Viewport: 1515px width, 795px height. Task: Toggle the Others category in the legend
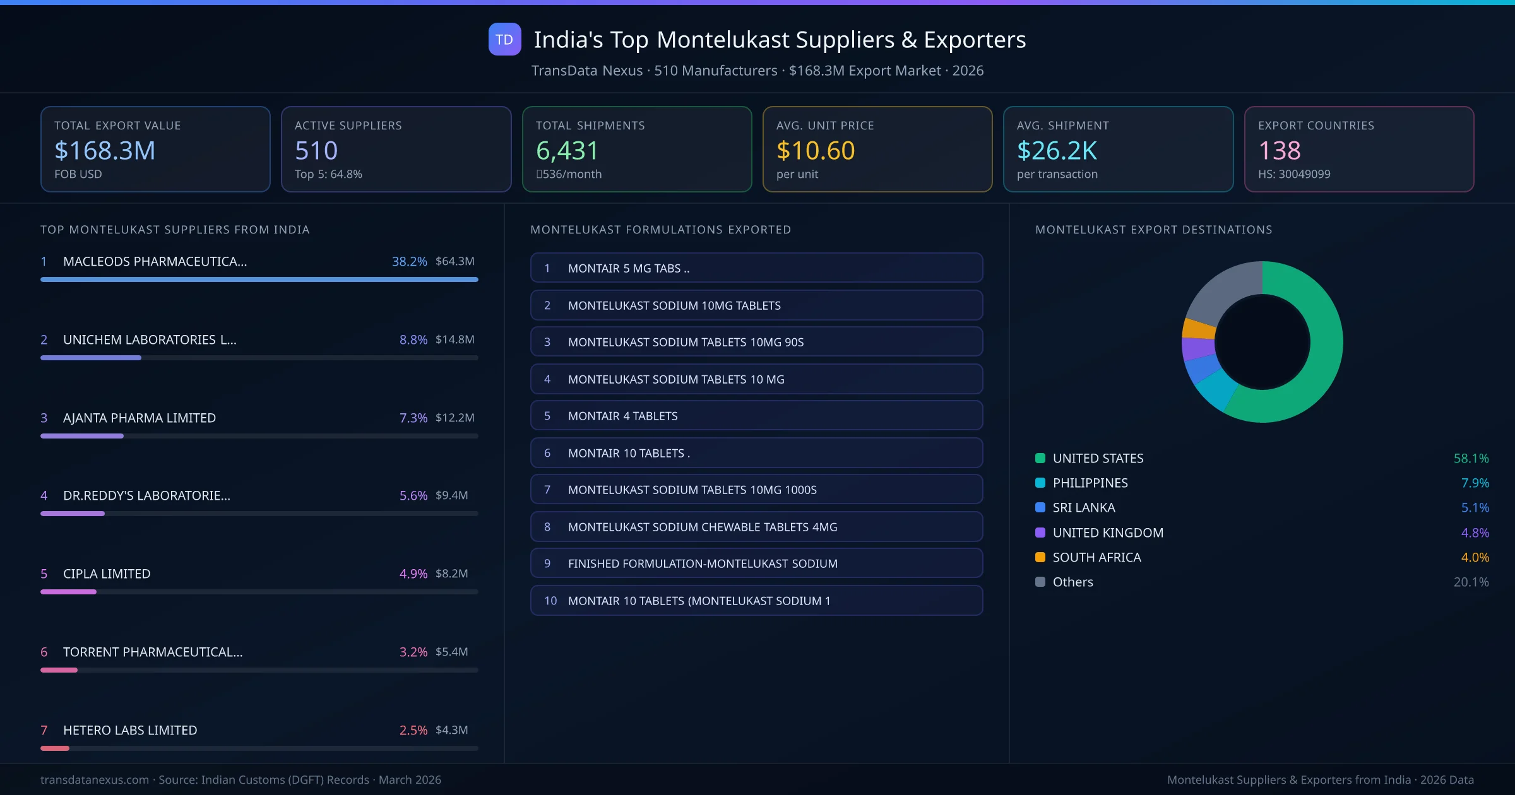click(x=1071, y=582)
